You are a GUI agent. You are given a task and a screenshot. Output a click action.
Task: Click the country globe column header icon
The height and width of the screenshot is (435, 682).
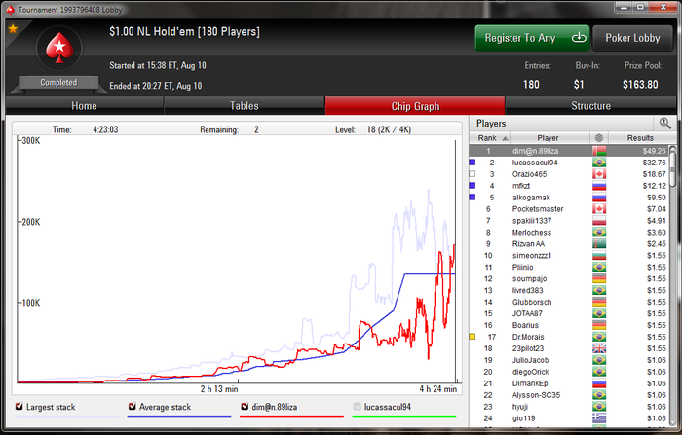(599, 138)
